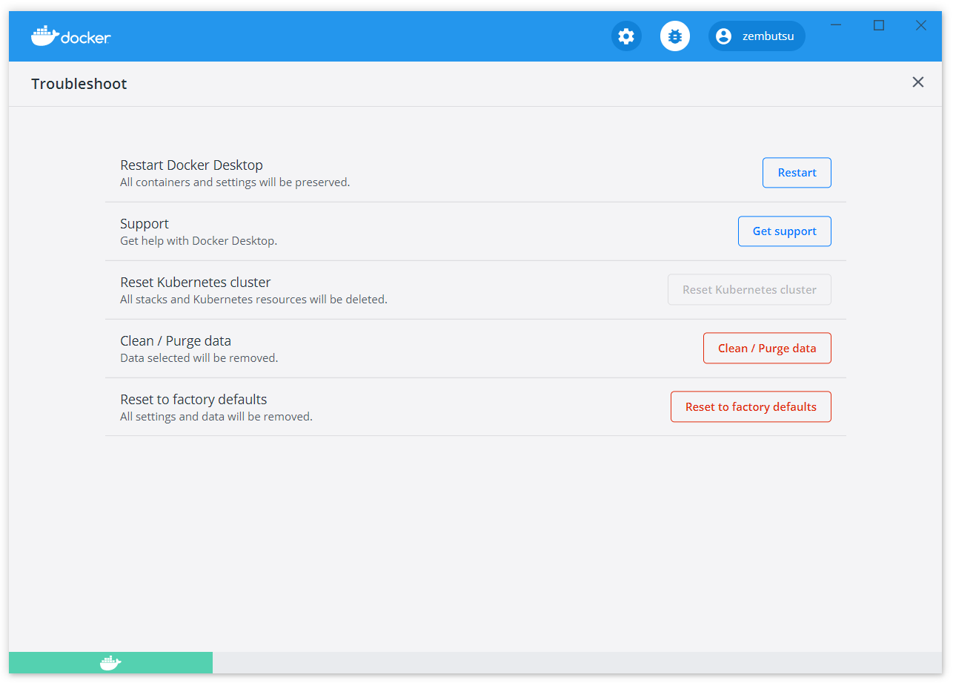Click the Reset to factory defaults heading text
The width and height of the screenshot is (953, 686).
pyautogui.click(x=193, y=400)
